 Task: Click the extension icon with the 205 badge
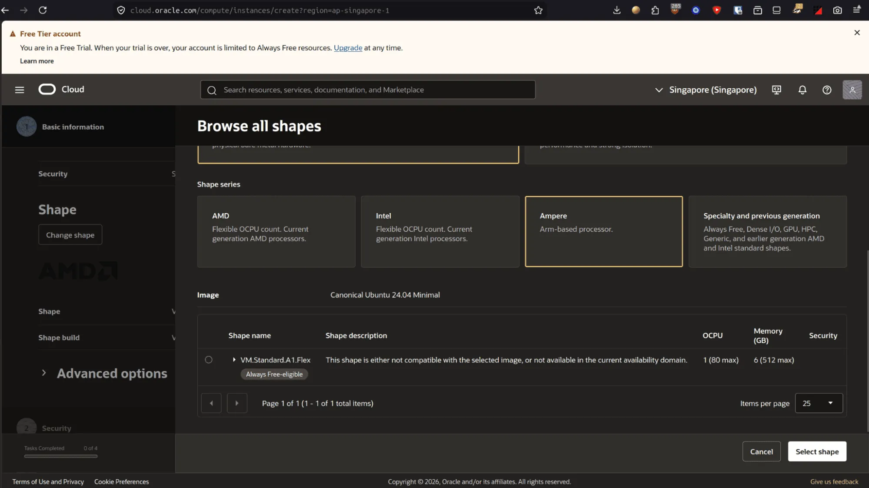[x=675, y=9]
